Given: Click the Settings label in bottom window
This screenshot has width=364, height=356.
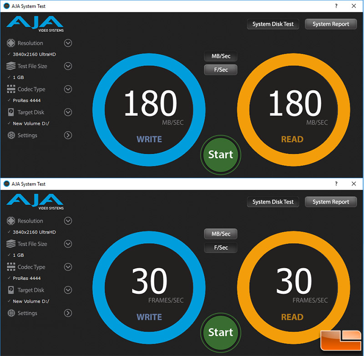Looking at the screenshot, I should [x=27, y=313].
